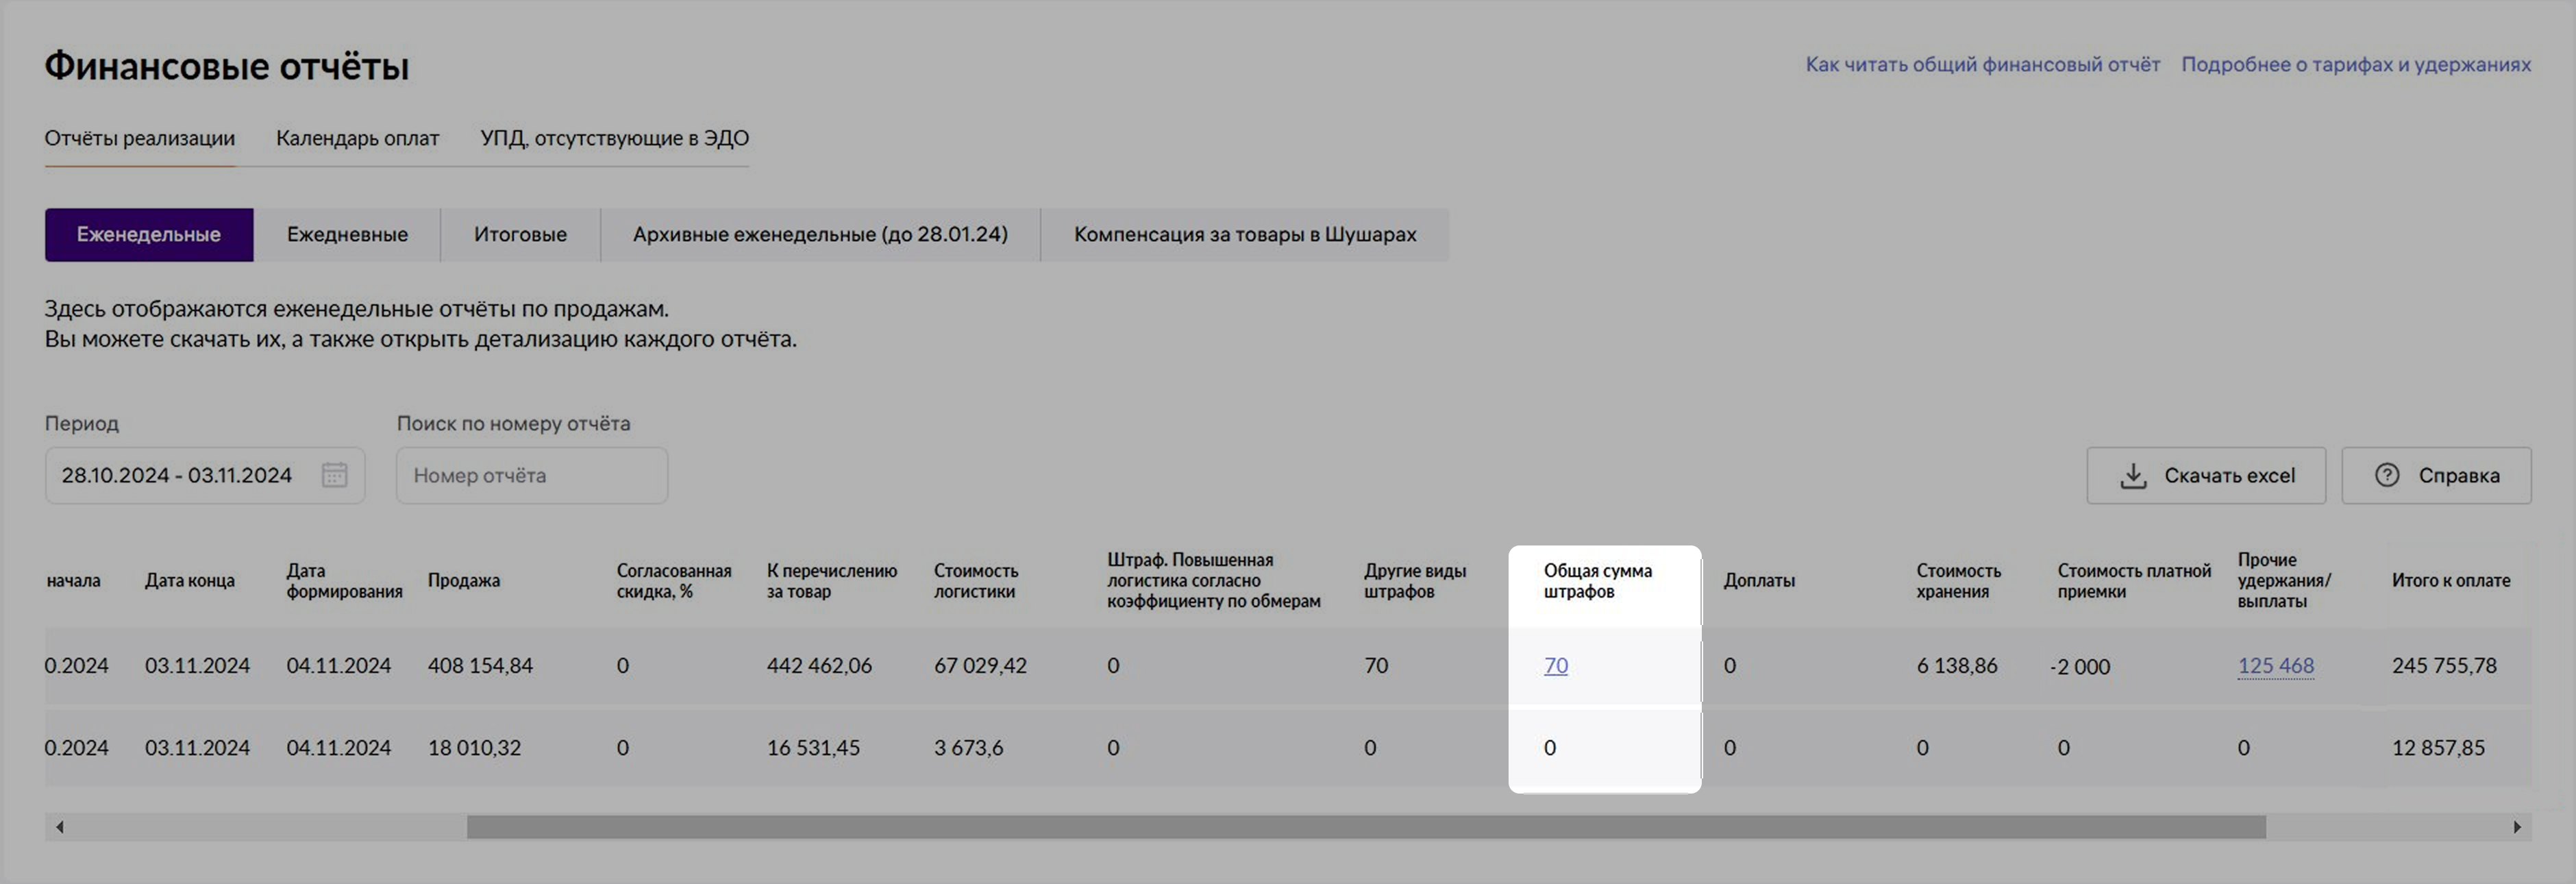Viewport: 2576px width, 884px height.
Task: Click the question mark icon on Справка
Action: [x=2387, y=475]
